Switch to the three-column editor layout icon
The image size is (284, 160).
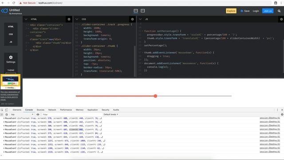tap(136, 11)
